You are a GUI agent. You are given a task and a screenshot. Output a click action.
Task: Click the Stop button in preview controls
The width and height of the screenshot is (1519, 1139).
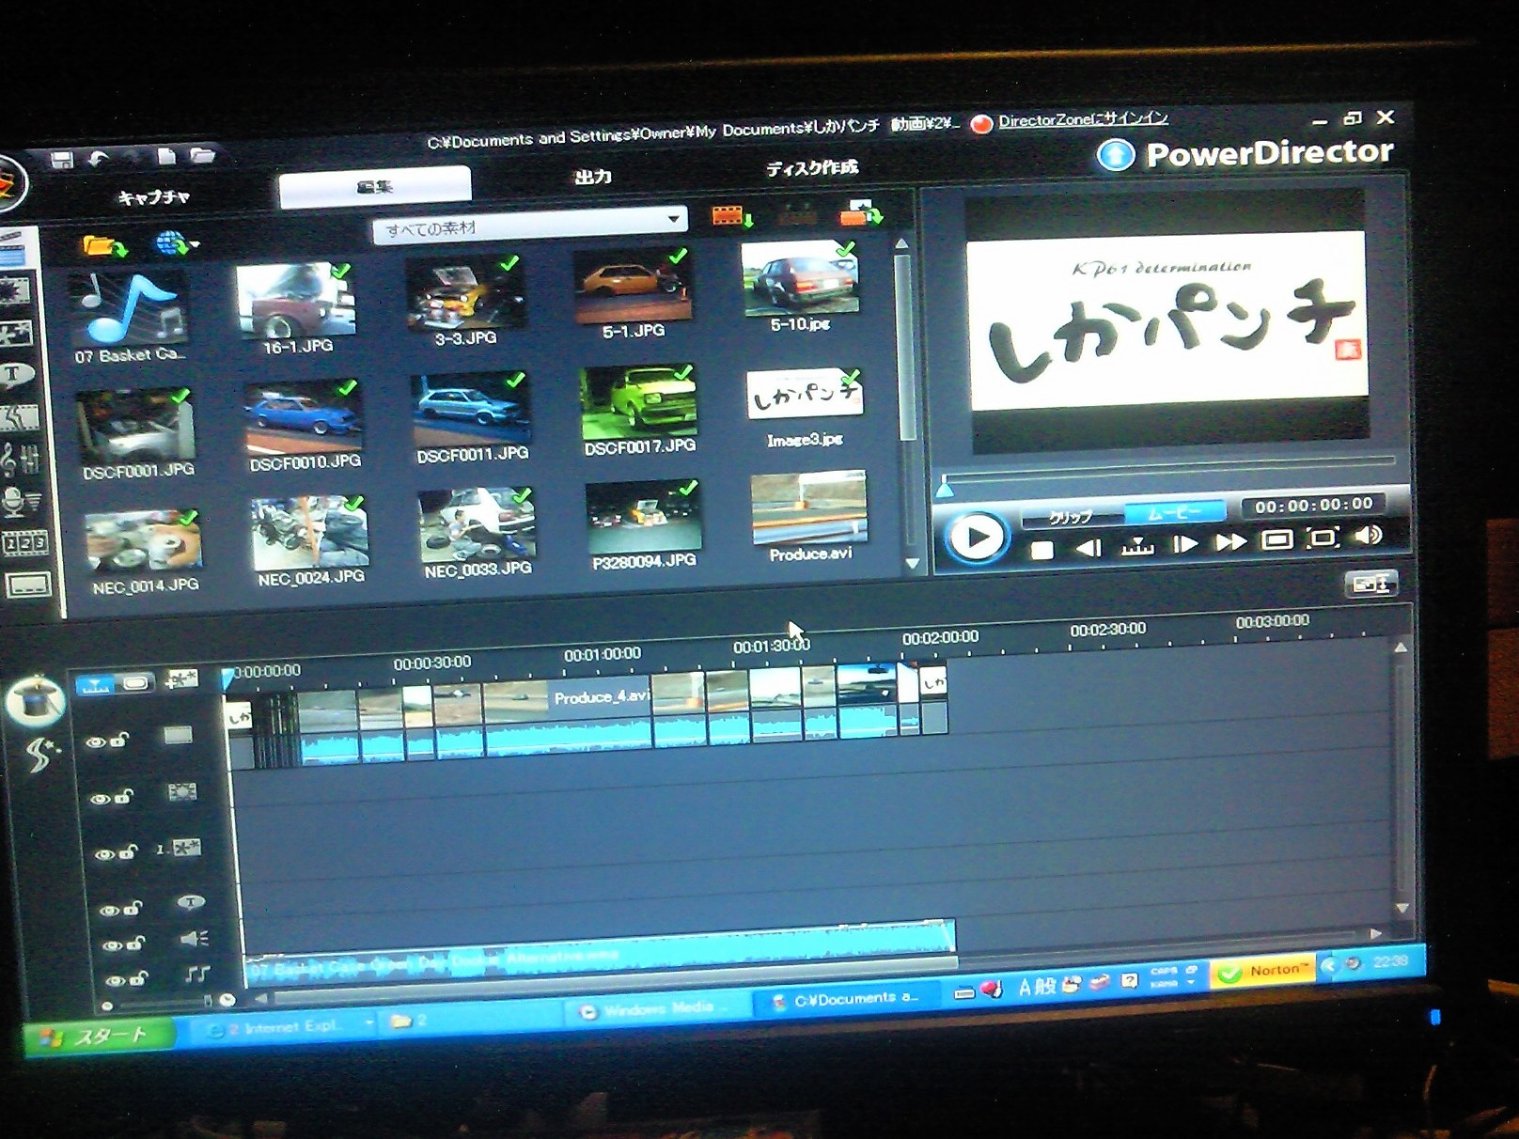coord(1041,551)
